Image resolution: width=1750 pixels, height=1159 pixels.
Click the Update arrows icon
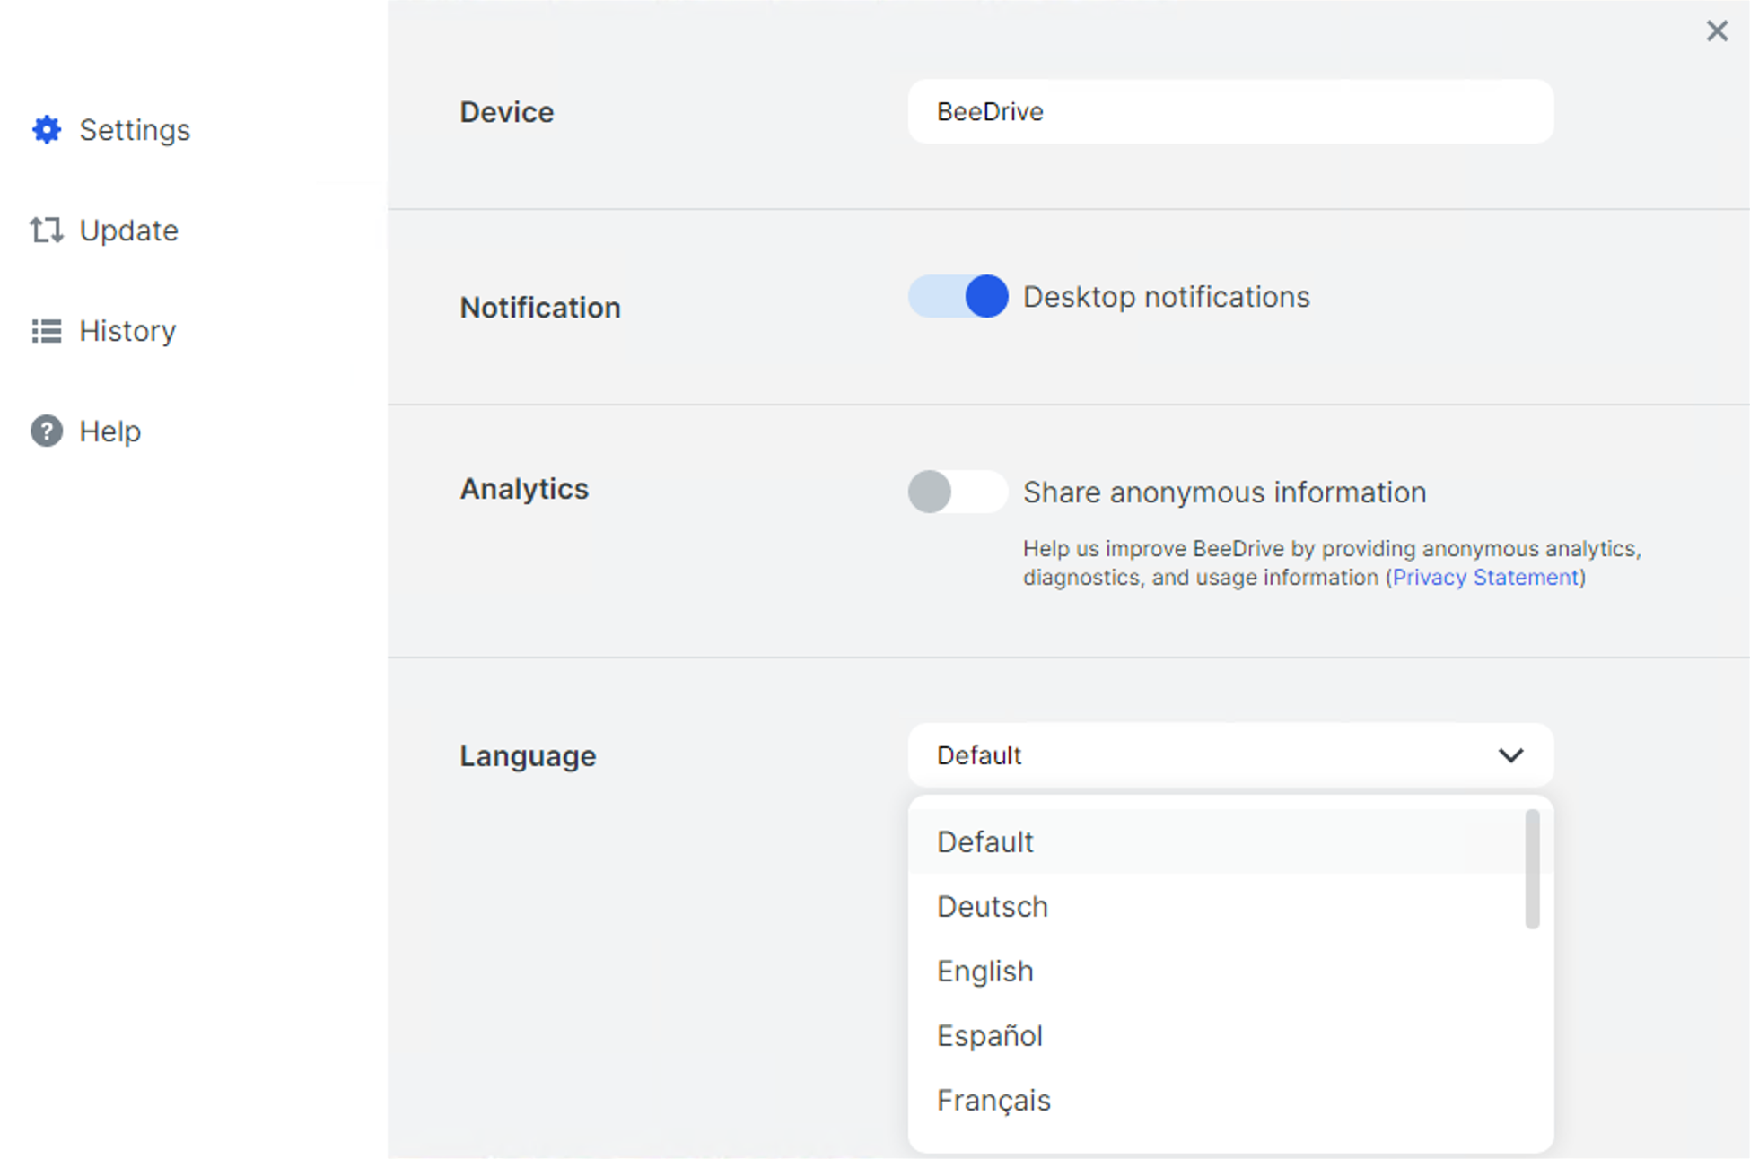pyautogui.click(x=47, y=231)
